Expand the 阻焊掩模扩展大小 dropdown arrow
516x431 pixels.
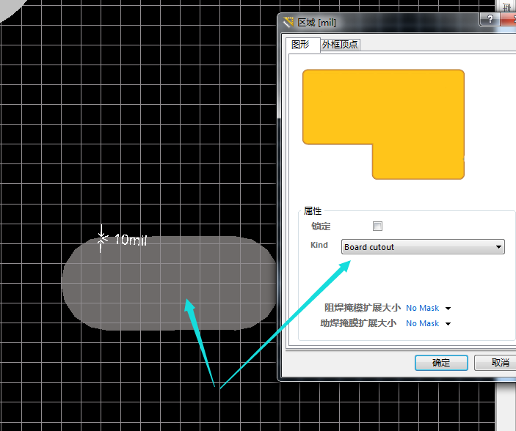pos(448,309)
